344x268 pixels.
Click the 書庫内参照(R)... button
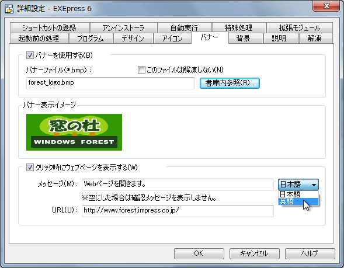pyautogui.click(x=230, y=83)
